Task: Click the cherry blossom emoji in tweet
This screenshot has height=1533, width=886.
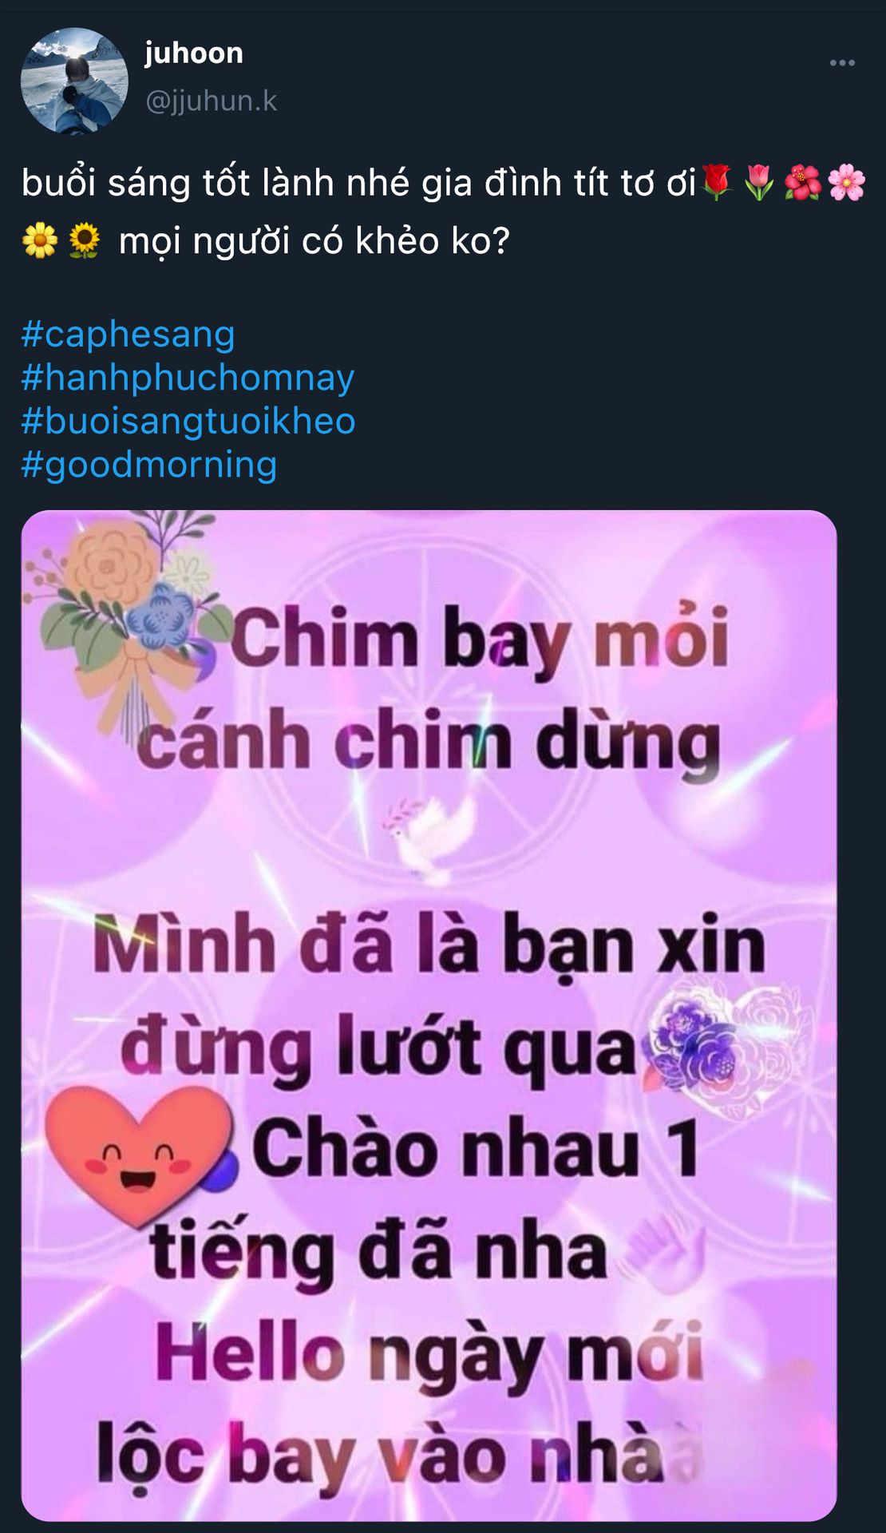Action: pyautogui.click(x=846, y=182)
